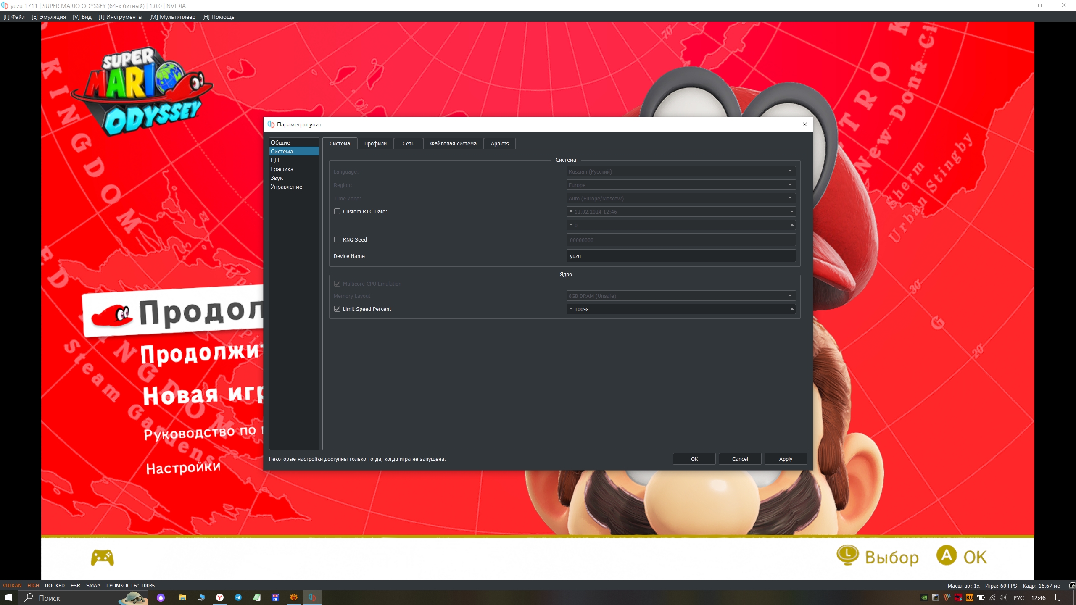Click the volume speaker tray icon
Viewport: 1076px width, 605px height.
tap(1003, 597)
